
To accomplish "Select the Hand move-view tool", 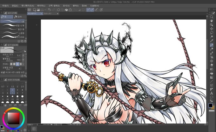I will [212, 21].
